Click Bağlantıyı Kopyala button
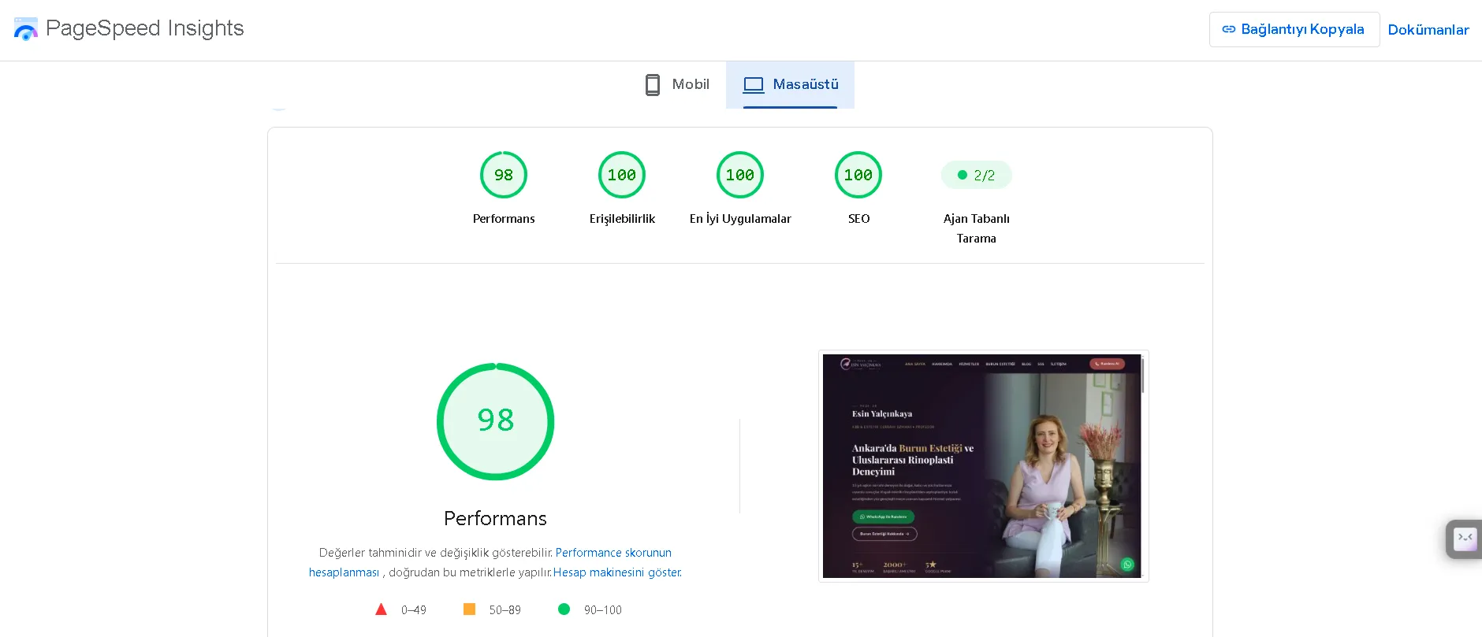Image resolution: width=1482 pixels, height=637 pixels. click(x=1294, y=29)
